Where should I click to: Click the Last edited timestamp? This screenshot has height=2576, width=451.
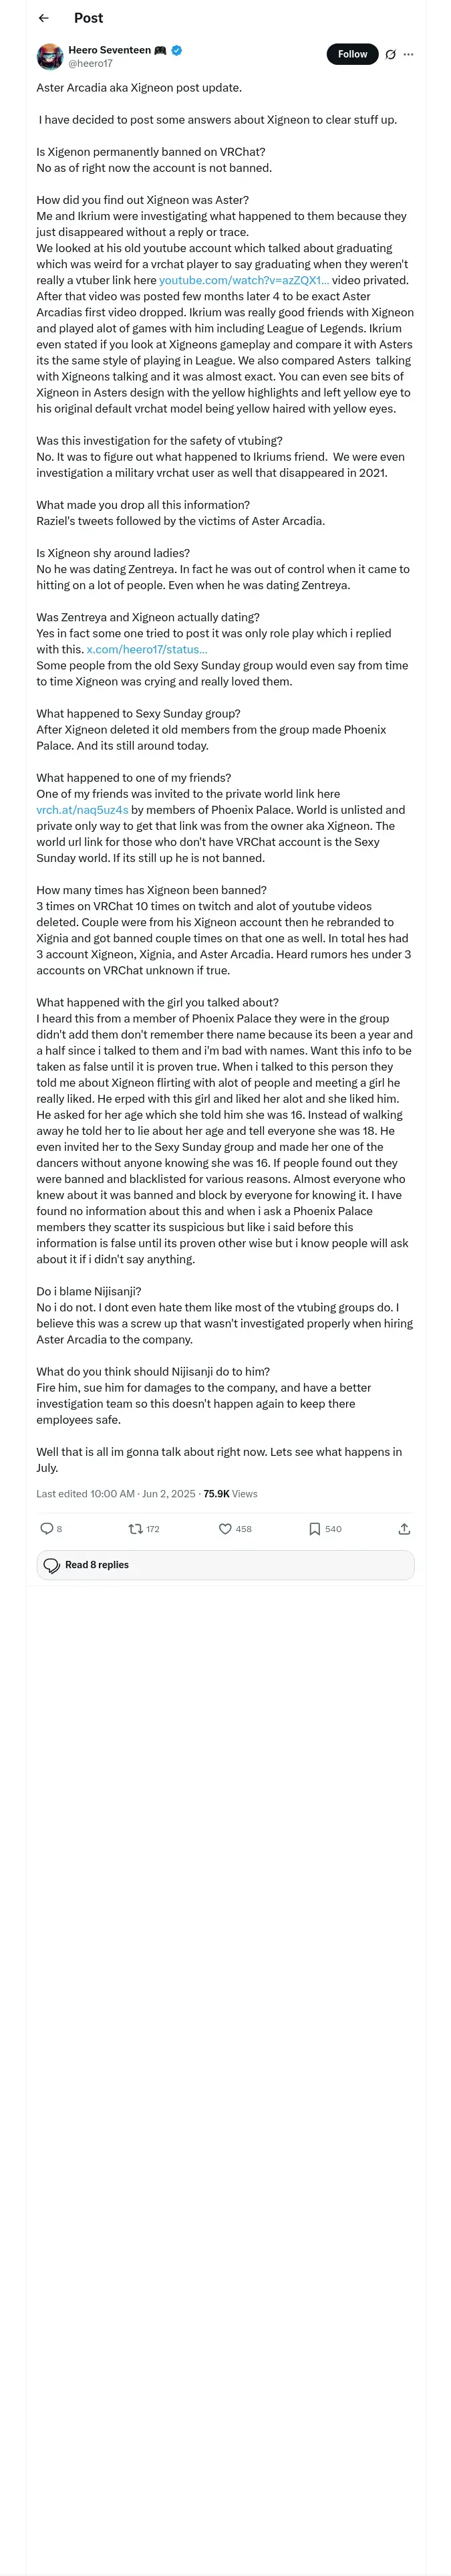point(116,1494)
